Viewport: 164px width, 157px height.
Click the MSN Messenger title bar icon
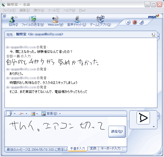(x=3, y=5)
